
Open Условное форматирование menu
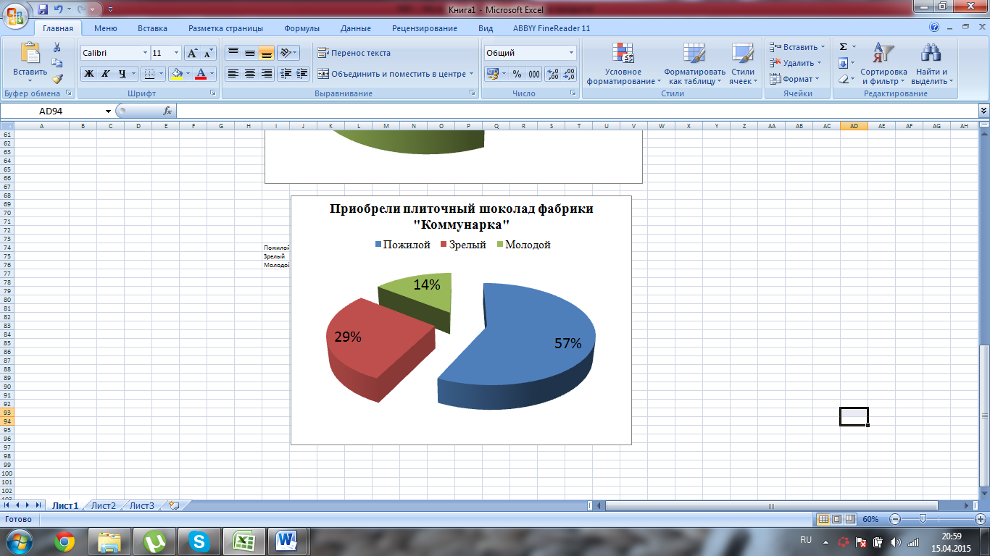tap(623, 64)
